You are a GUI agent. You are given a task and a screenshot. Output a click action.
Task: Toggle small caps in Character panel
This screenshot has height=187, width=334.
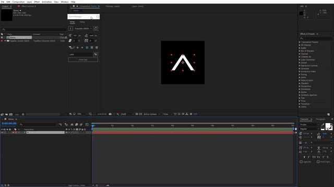318,157
